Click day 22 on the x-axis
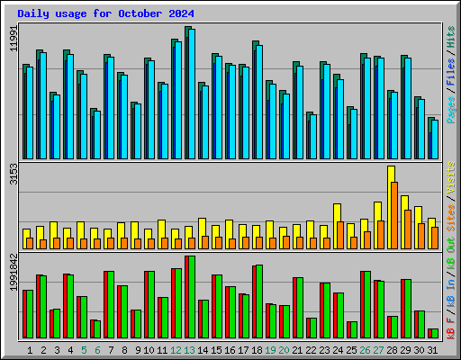461x360 pixels. pos(311,350)
